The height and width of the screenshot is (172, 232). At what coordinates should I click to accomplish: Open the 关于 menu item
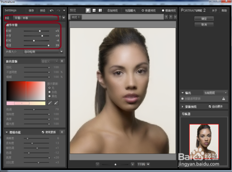coord(214,11)
